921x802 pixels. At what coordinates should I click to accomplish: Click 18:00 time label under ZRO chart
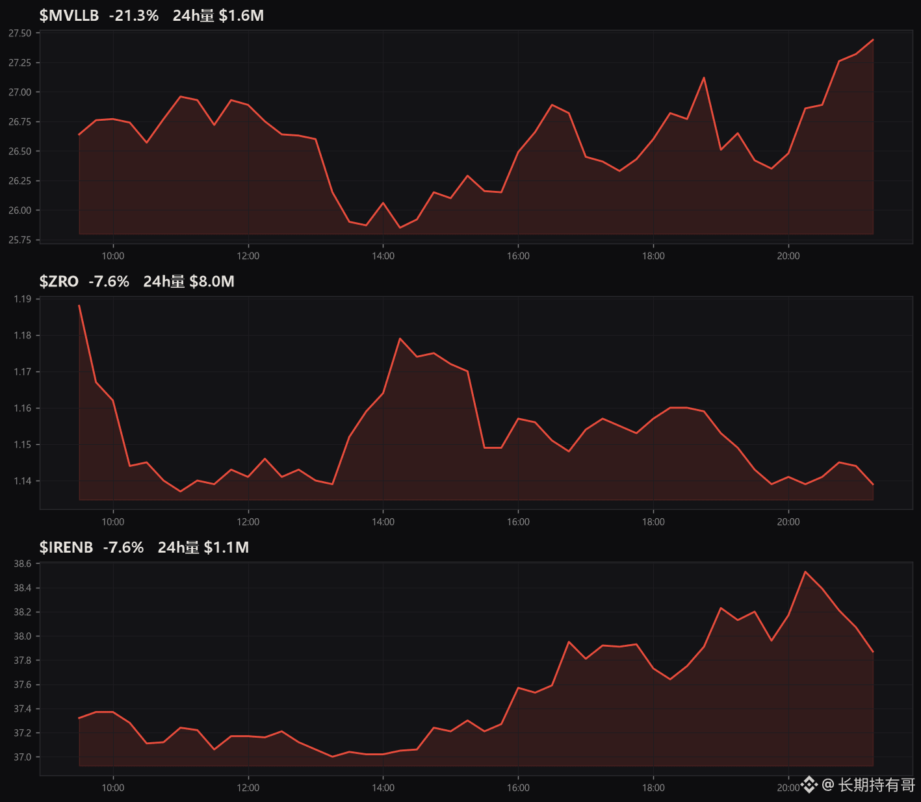[x=653, y=521]
